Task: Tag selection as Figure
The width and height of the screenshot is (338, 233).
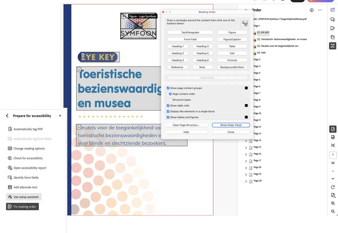Action: click(232, 33)
